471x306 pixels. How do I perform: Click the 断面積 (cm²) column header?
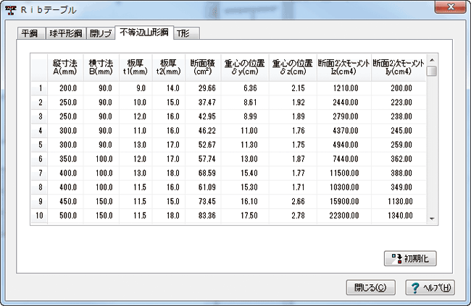tap(203, 67)
